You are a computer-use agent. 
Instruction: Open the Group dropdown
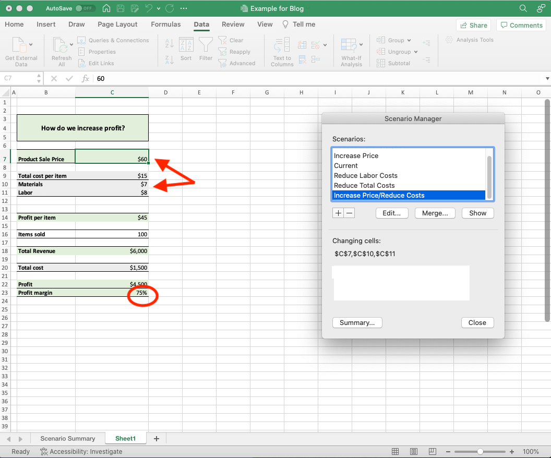click(x=409, y=40)
